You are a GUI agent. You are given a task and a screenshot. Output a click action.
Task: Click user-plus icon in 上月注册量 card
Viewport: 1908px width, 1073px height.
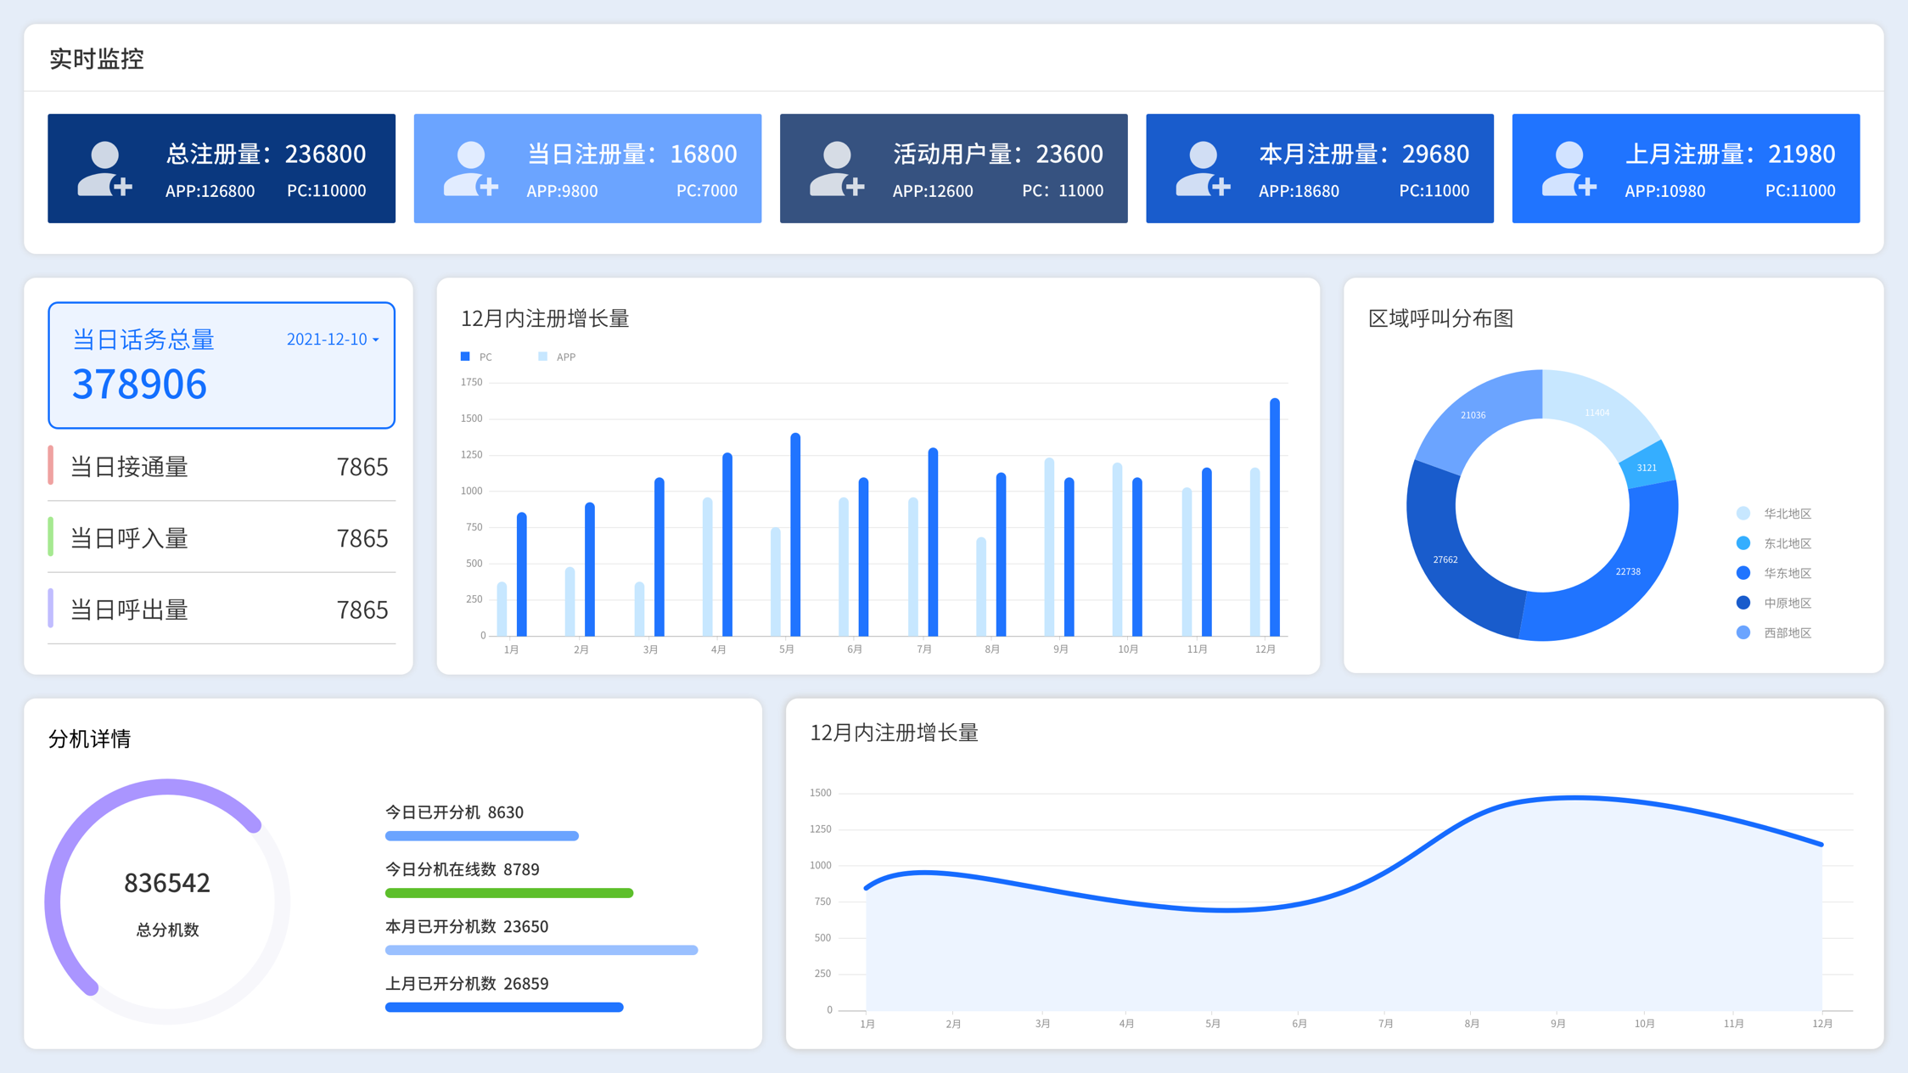point(1569,169)
